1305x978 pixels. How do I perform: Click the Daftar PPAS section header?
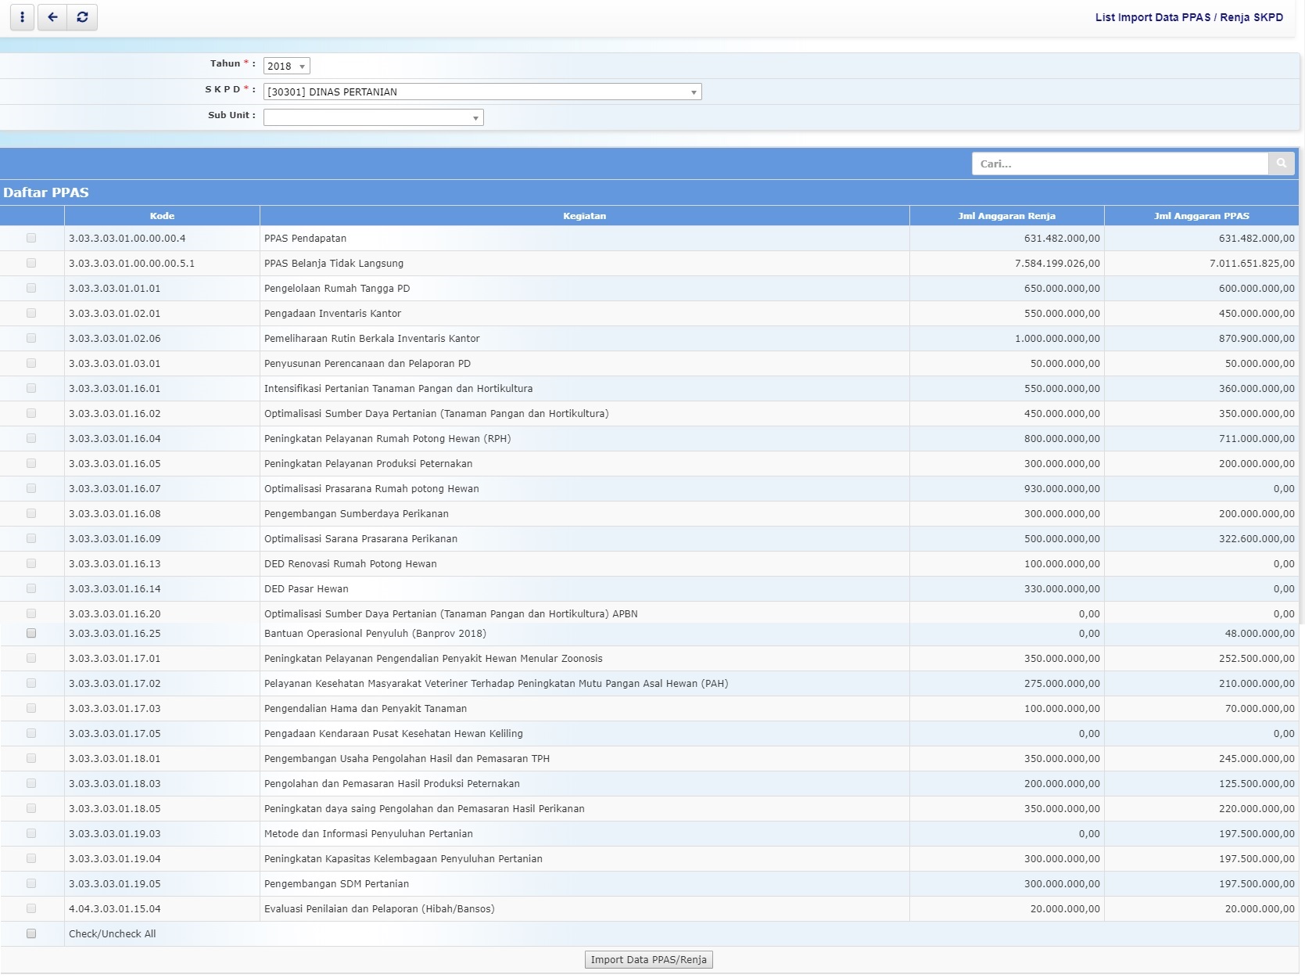[x=45, y=192]
